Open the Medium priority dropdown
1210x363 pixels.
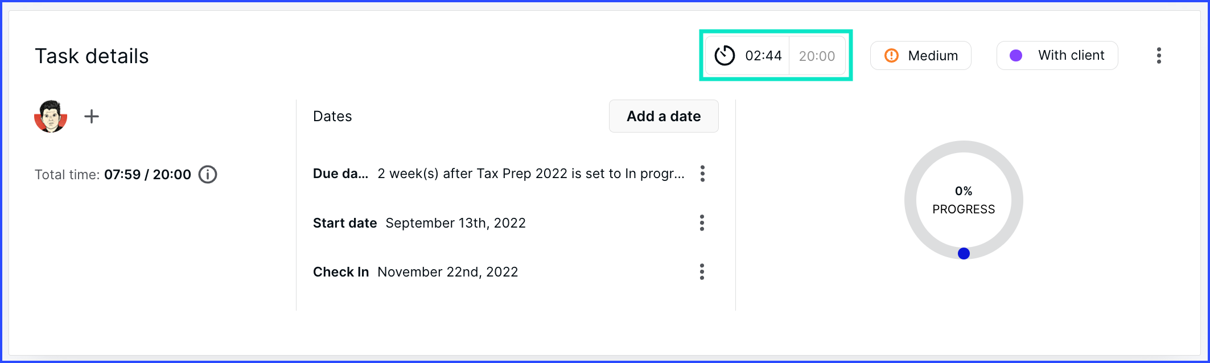coord(921,55)
